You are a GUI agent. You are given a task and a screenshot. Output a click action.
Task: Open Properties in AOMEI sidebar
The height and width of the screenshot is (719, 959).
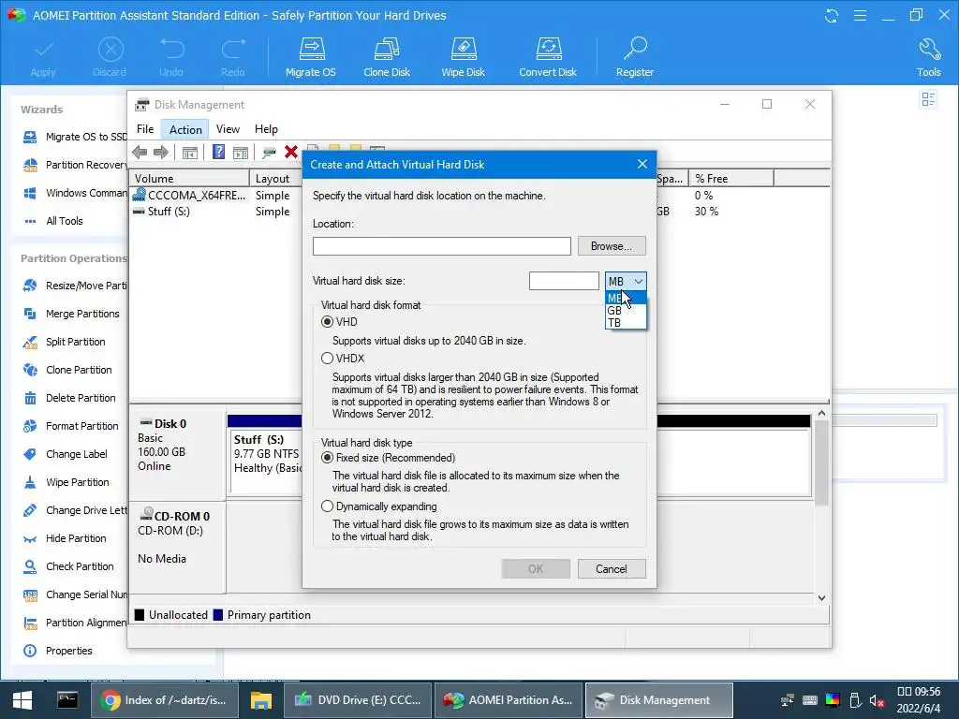[x=57, y=652]
